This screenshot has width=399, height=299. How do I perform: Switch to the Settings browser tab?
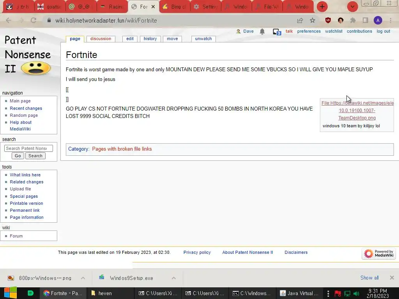(x=206, y=7)
